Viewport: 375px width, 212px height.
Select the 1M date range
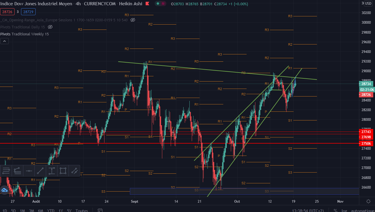pyautogui.click(x=22, y=210)
